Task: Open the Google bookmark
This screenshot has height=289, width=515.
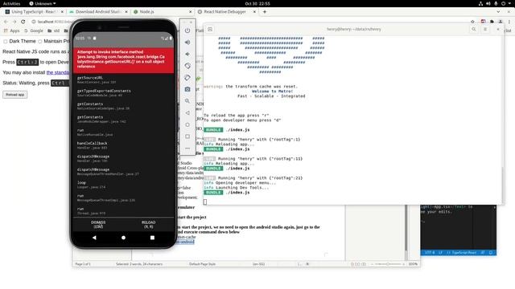Action: (34, 31)
